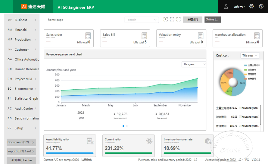Click the Inventory turnover rate box icon
Image resolution: width=268 pixels, height=166 pixels.
pos(208,141)
